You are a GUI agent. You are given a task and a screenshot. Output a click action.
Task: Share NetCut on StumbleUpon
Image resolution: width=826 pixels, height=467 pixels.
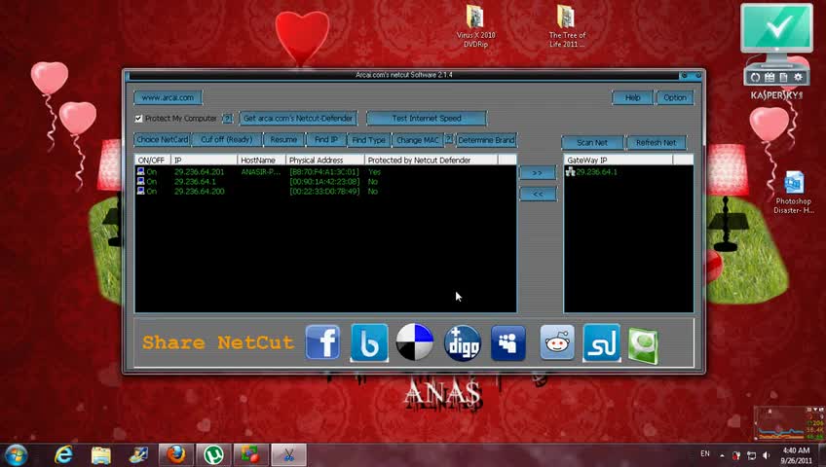(x=602, y=342)
